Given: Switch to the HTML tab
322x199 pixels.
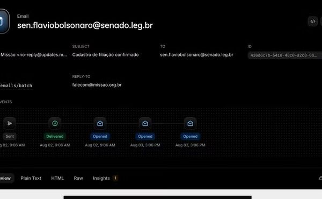Looking at the screenshot, I should pos(57,178).
